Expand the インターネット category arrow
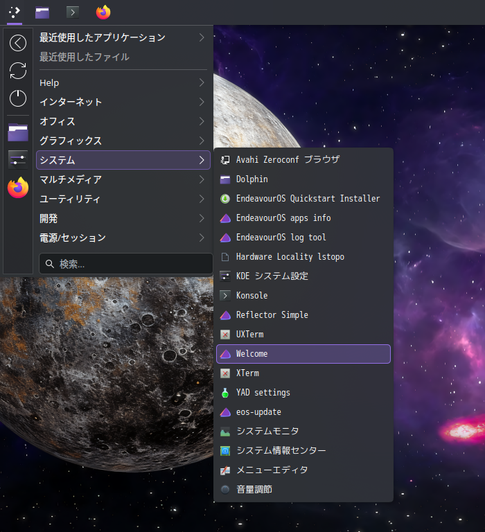The image size is (485, 532). pyautogui.click(x=202, y=102)
